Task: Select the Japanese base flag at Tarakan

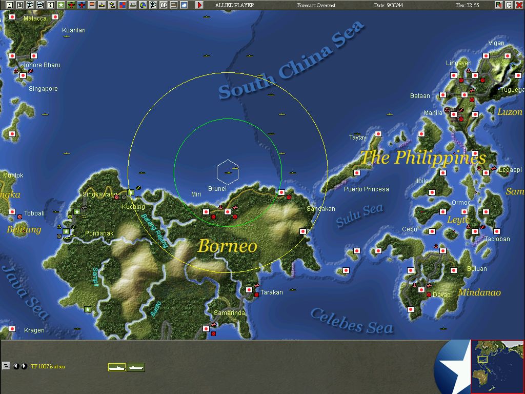Action: 249,289
